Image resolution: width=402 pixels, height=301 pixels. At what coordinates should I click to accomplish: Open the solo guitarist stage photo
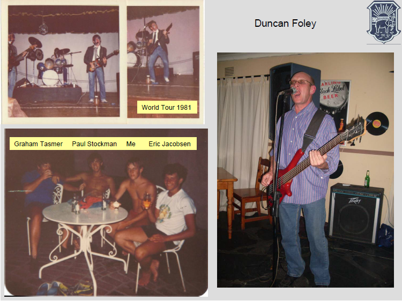tap(163, 62)
